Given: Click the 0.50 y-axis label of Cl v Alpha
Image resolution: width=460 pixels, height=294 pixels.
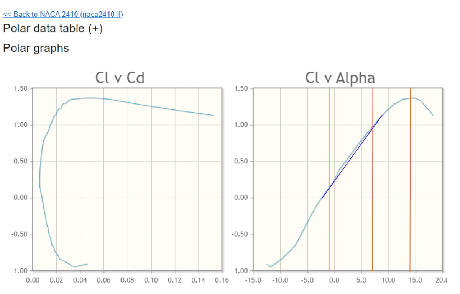Looking at the screenshot, I should pos(242,161).
